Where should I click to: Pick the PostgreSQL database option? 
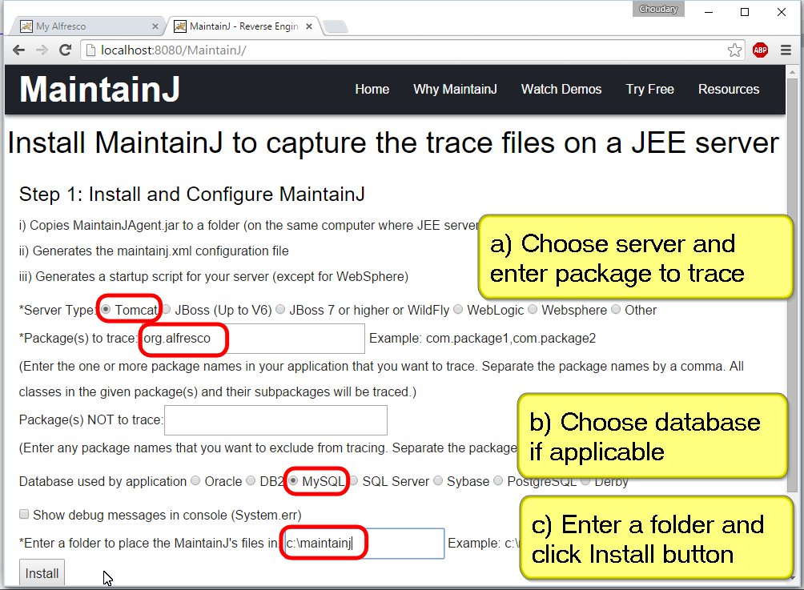click(x=498, y=481)
